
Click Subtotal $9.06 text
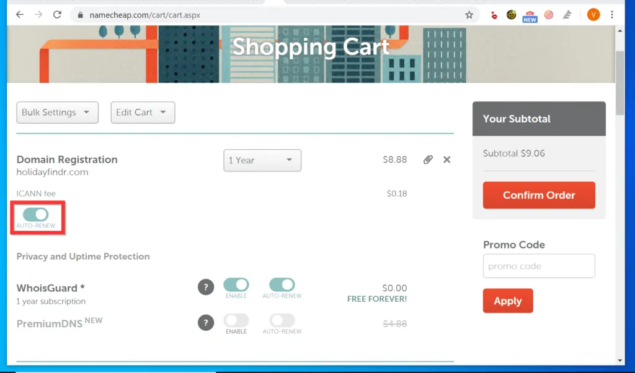tap(514, 153)
